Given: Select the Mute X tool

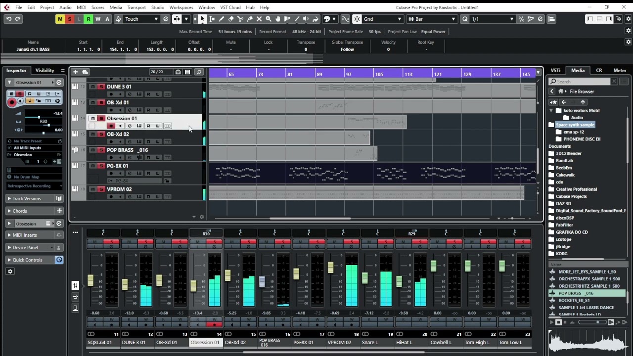Looking at the screenshot, I should [259, 19].
